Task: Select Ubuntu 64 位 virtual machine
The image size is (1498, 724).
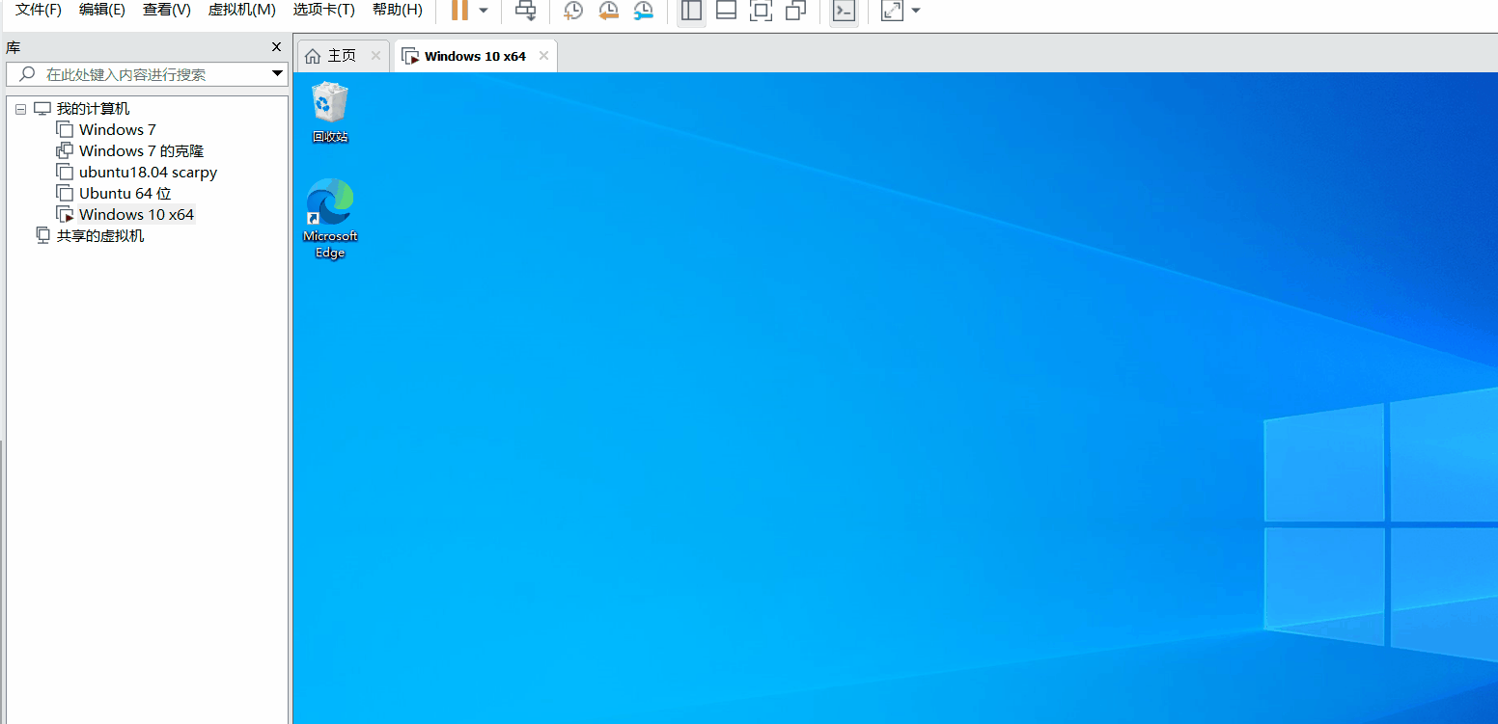Action: click(x=125, y=193)
